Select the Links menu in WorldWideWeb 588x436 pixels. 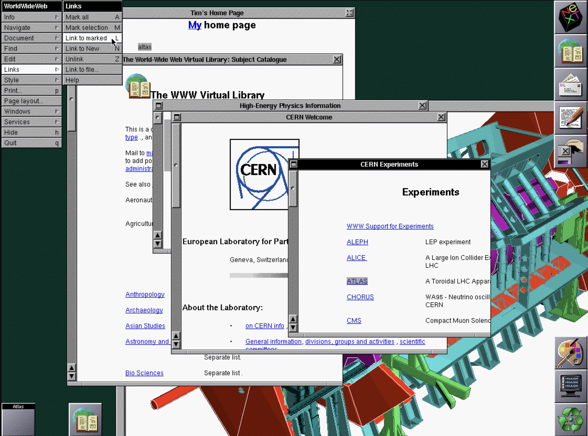click(29, 69)
